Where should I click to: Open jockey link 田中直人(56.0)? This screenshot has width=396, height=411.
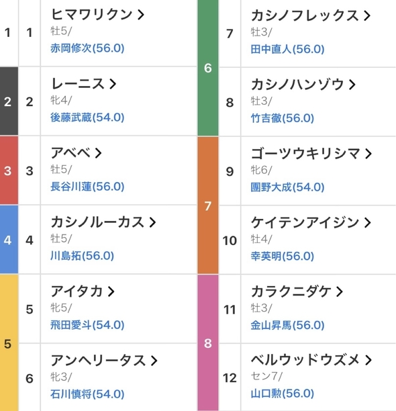287,49
